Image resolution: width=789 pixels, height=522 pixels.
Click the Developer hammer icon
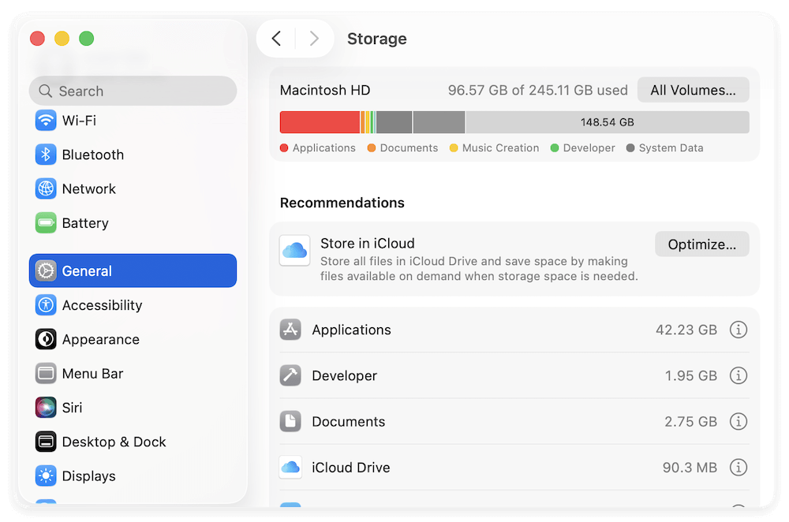coord(290,375)
